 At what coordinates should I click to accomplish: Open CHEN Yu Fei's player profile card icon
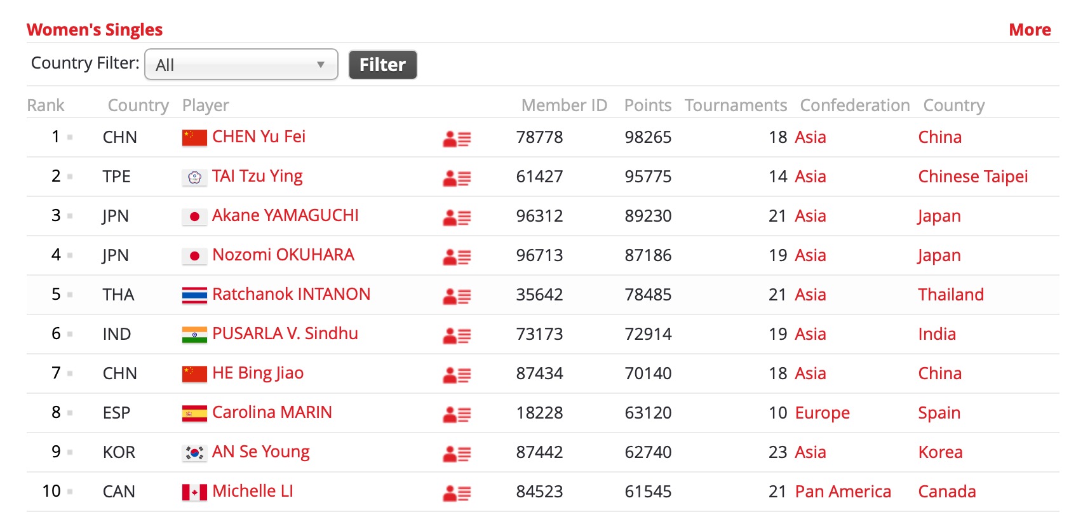tap(456, 138)
